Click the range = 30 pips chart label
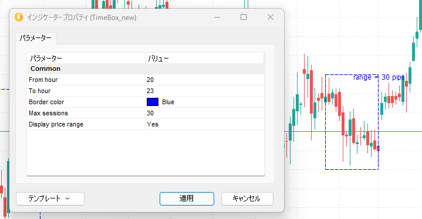This screenshot has width=422, height=219. pos(379,77)
